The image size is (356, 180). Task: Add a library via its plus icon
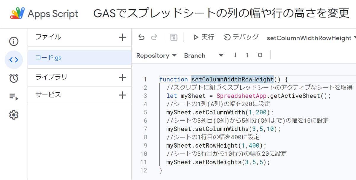(122, 77)
